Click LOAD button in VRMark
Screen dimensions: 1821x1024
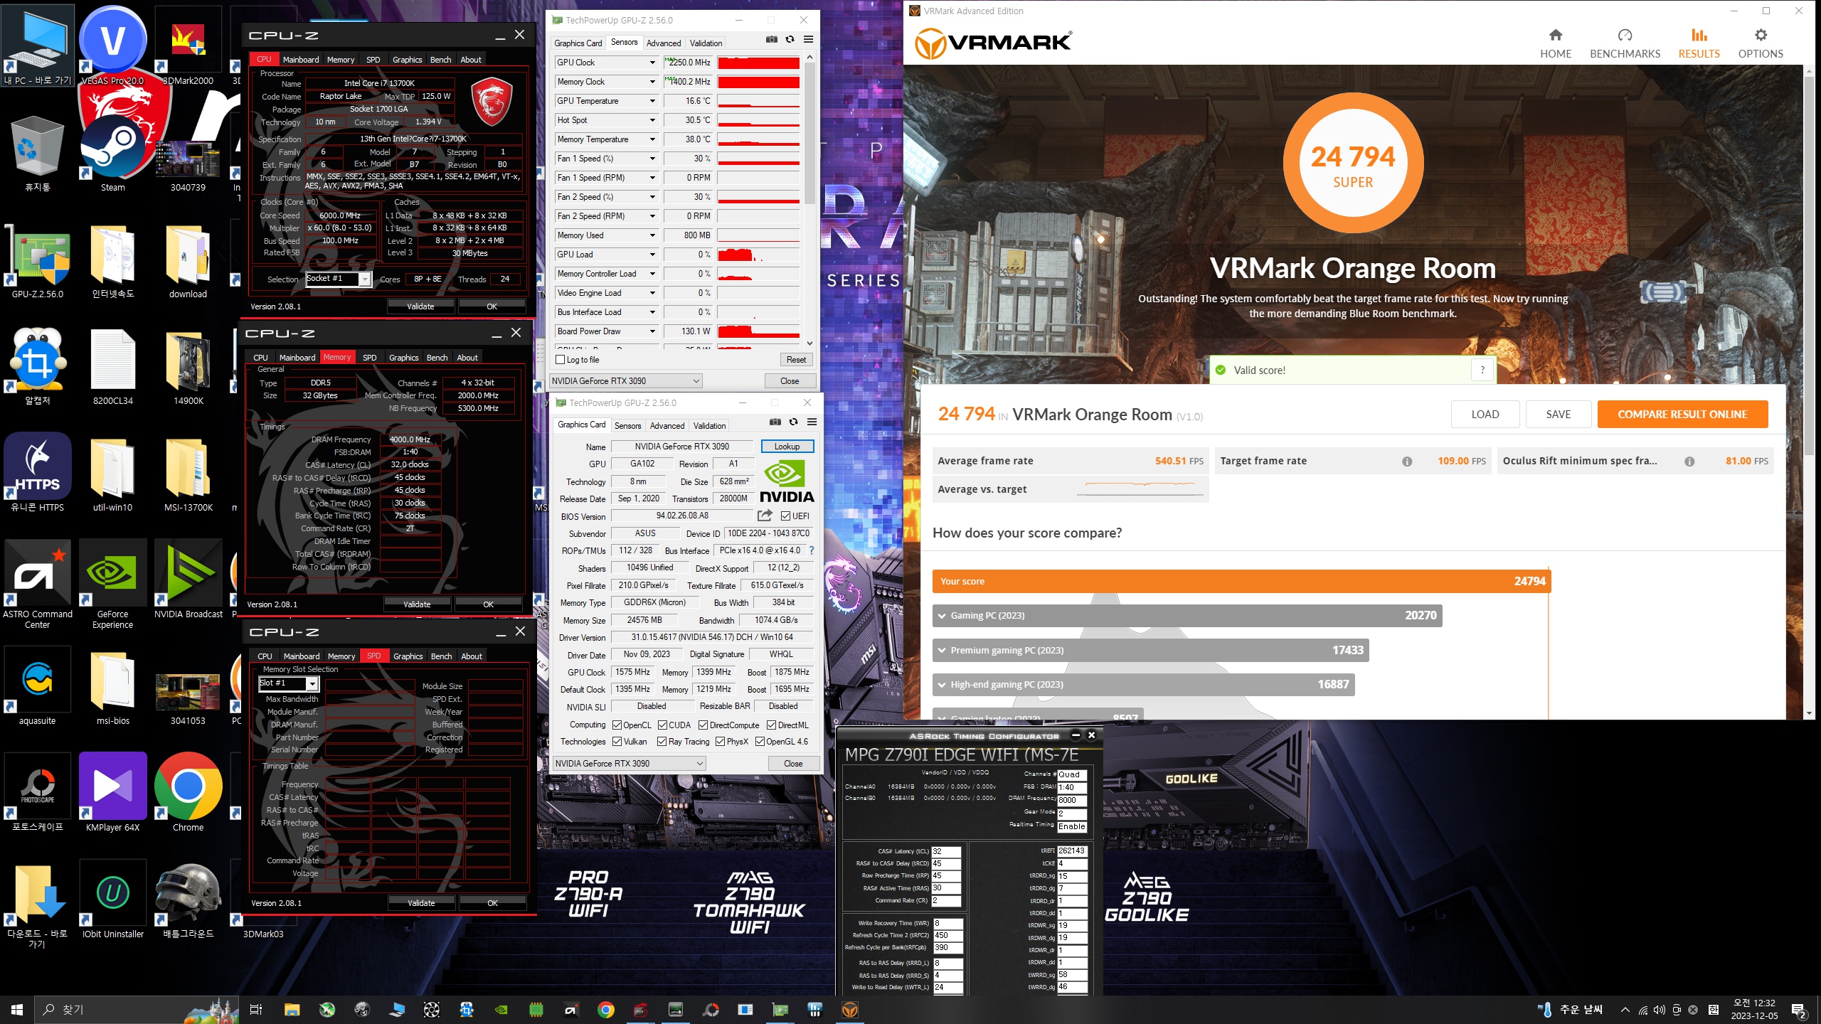(x=1485, y=415)
